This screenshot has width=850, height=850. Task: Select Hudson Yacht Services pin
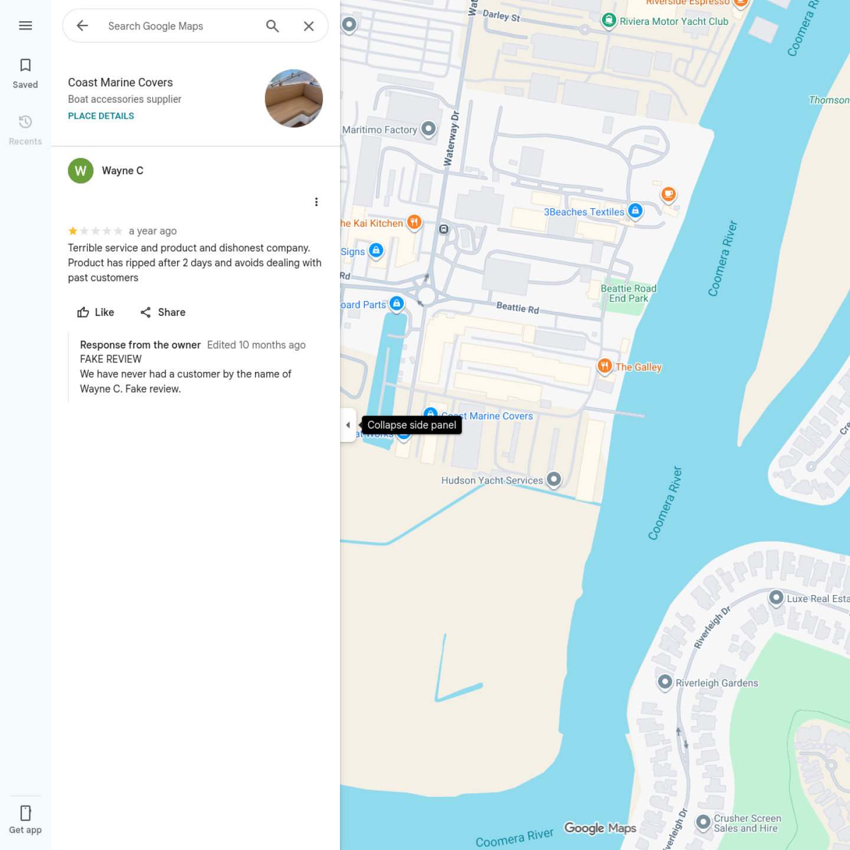click(x=554, y=479)
